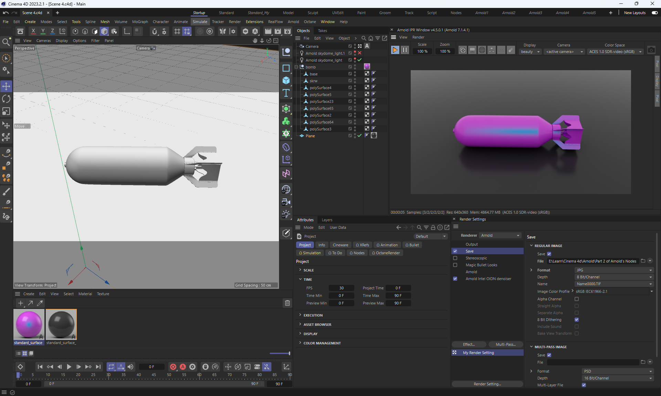661x396 pixels.
Task: Enable the Alpha Channel checkbox
Action: coord(576,299)
